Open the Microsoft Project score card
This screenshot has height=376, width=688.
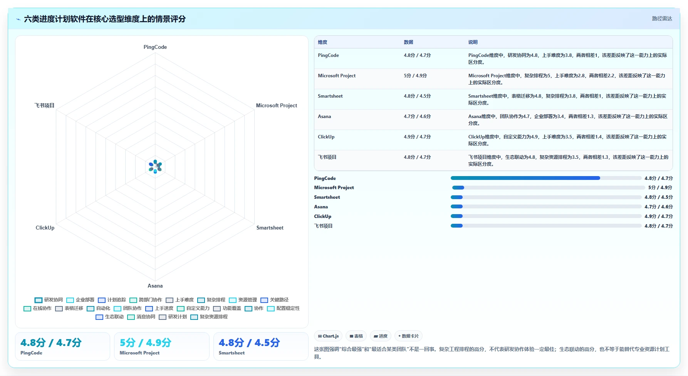click(x=162, y=346)
